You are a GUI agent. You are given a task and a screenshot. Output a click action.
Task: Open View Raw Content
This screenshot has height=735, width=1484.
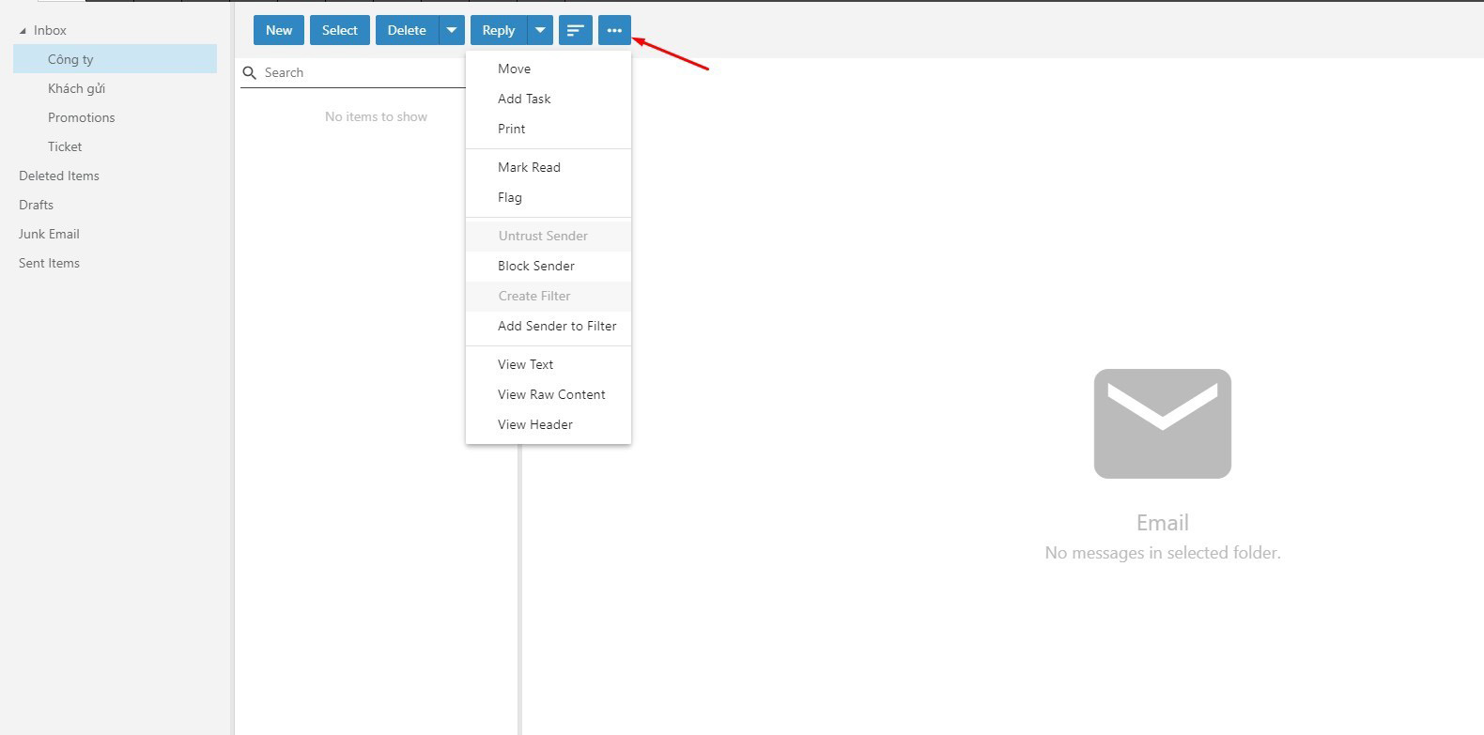[551, 394]
